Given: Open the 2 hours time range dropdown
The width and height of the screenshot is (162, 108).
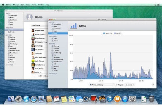Looking at the screenshot, I should tap(129, 85).
